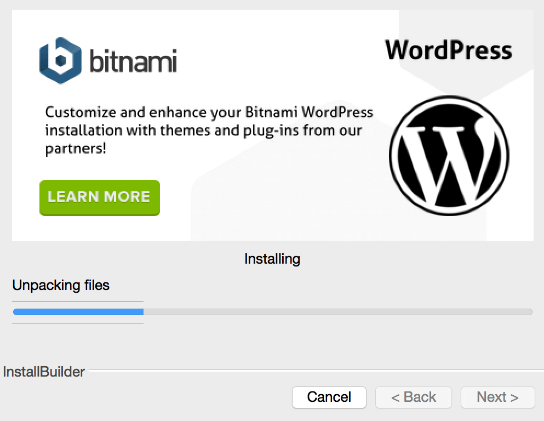Click the circular WordPress W logo

pyautogui.click(x=449, y=156)
